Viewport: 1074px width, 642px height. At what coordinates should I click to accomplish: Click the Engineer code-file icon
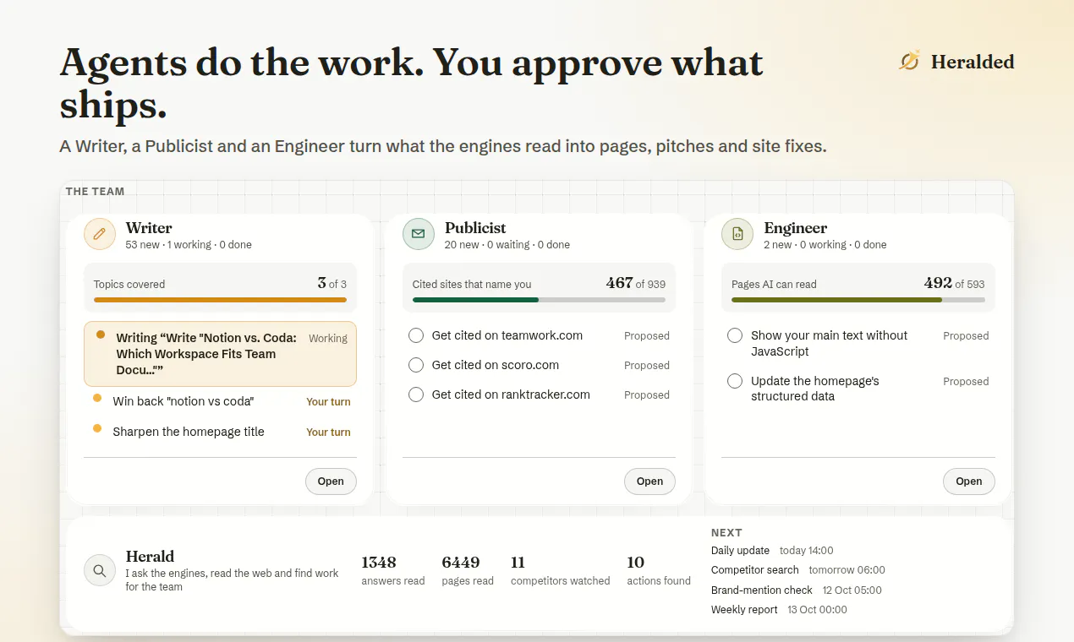(737, 234)
